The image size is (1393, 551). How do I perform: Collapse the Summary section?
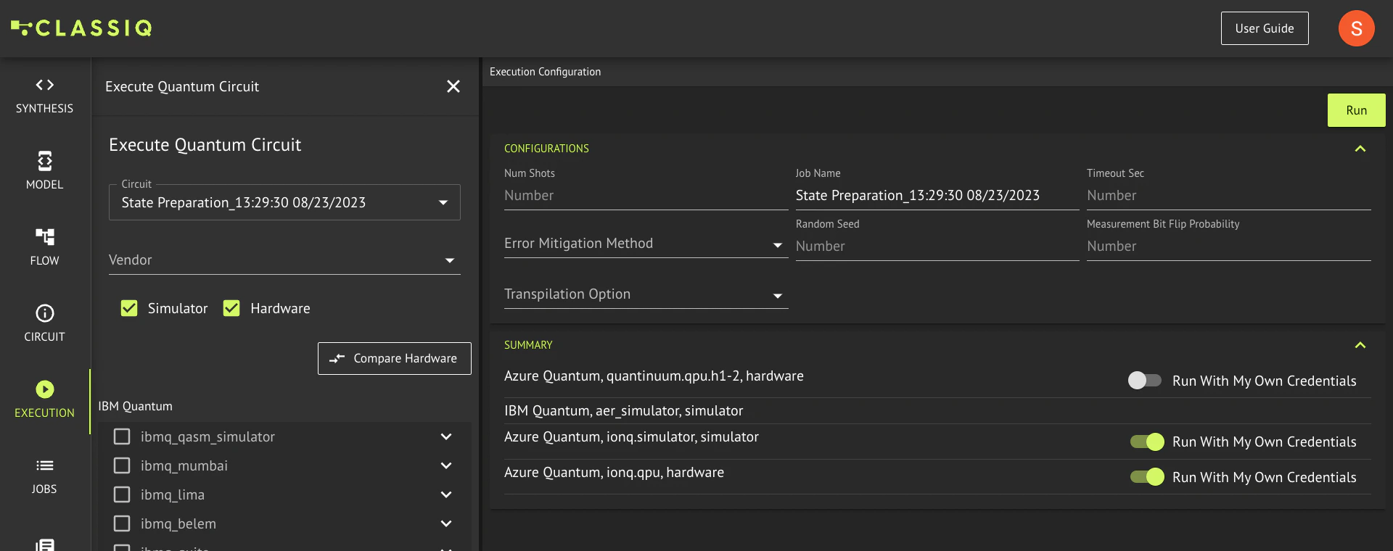click(x=1360, y=345)
